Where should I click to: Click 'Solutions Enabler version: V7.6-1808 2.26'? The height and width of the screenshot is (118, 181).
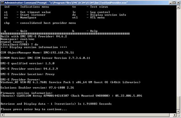pos(37,88)
